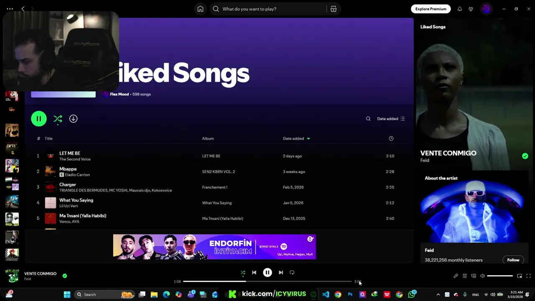Open the Spotify Home page

pyautogui.click(x=200, y=9)
